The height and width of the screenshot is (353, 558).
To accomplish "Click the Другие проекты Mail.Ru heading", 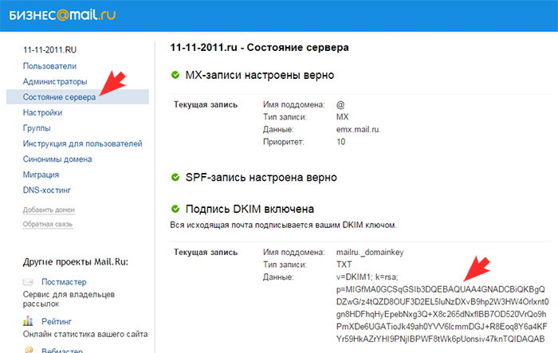I will (76, 262).
